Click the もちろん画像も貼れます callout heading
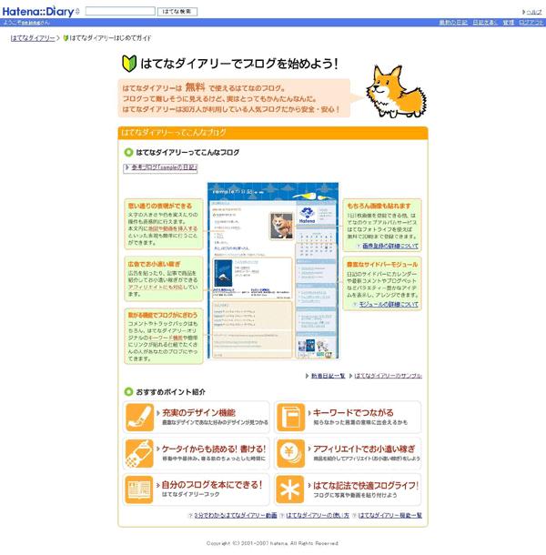 379,206
